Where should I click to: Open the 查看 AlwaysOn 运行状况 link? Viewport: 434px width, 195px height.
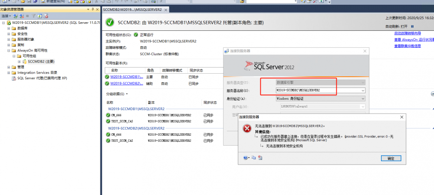[x=414, y=40]
